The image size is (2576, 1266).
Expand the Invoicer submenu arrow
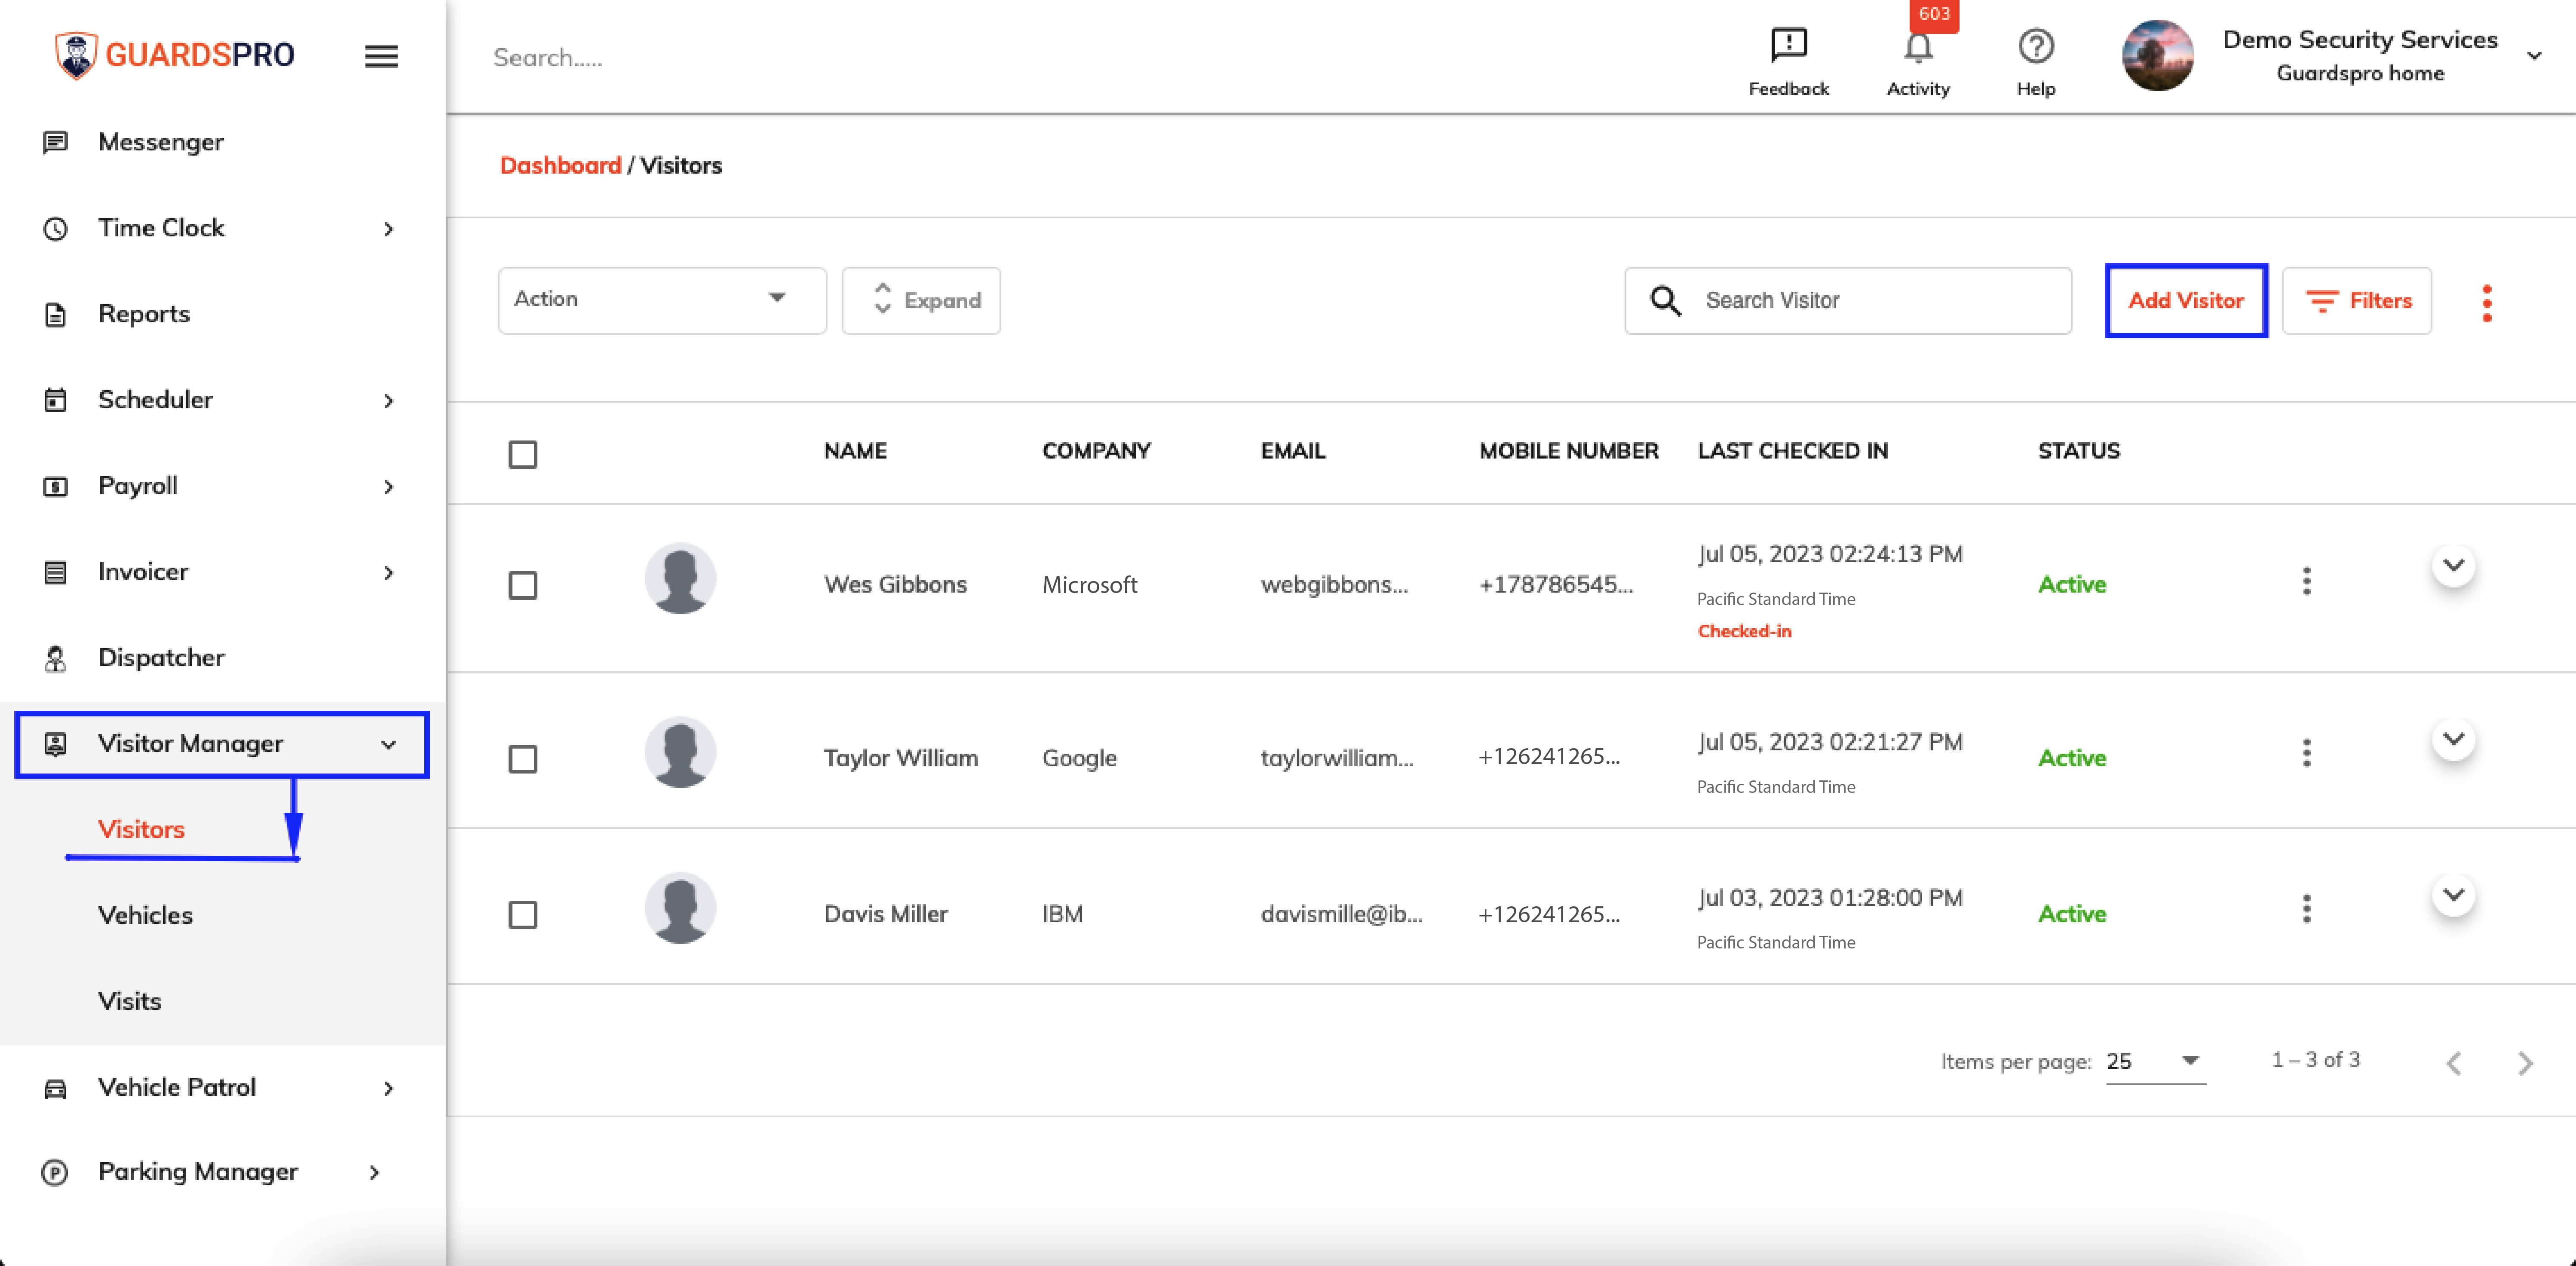click(388, 574)
